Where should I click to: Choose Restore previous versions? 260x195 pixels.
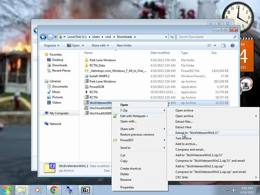pos(140,135)
